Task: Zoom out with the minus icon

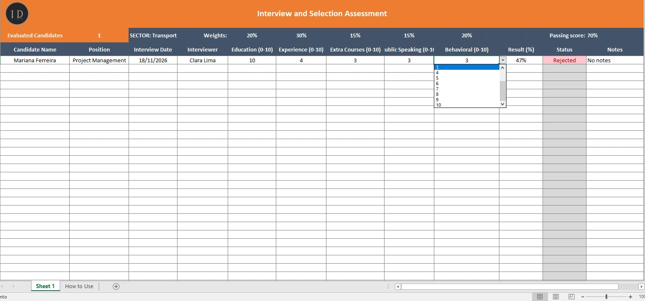Action: coord(582,296)
